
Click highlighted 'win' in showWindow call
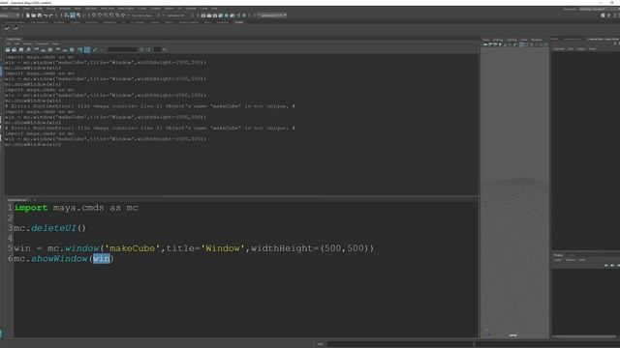click(101, 258)
